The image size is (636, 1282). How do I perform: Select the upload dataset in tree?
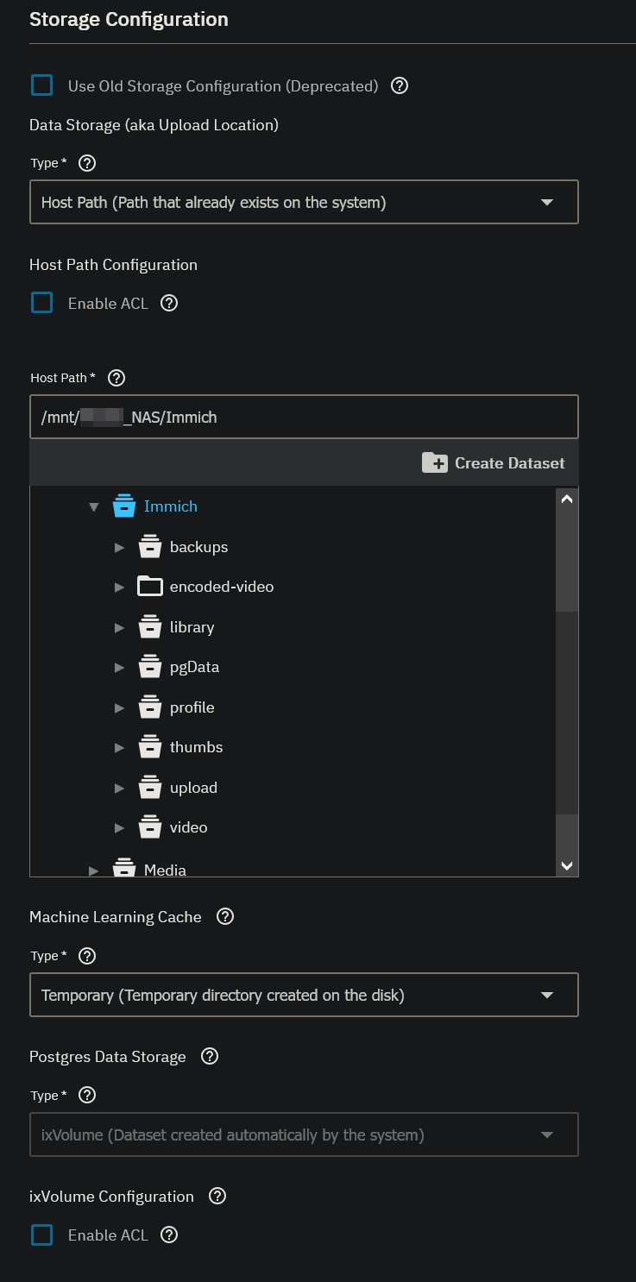click(x=193, y=788)
